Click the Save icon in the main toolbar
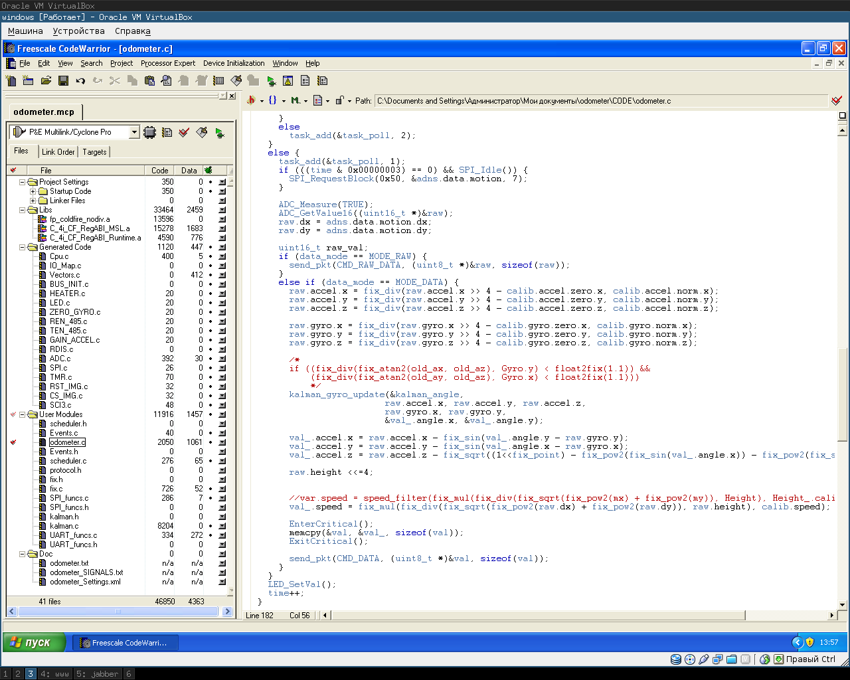 pyautogui.click(x=63, y=81)
